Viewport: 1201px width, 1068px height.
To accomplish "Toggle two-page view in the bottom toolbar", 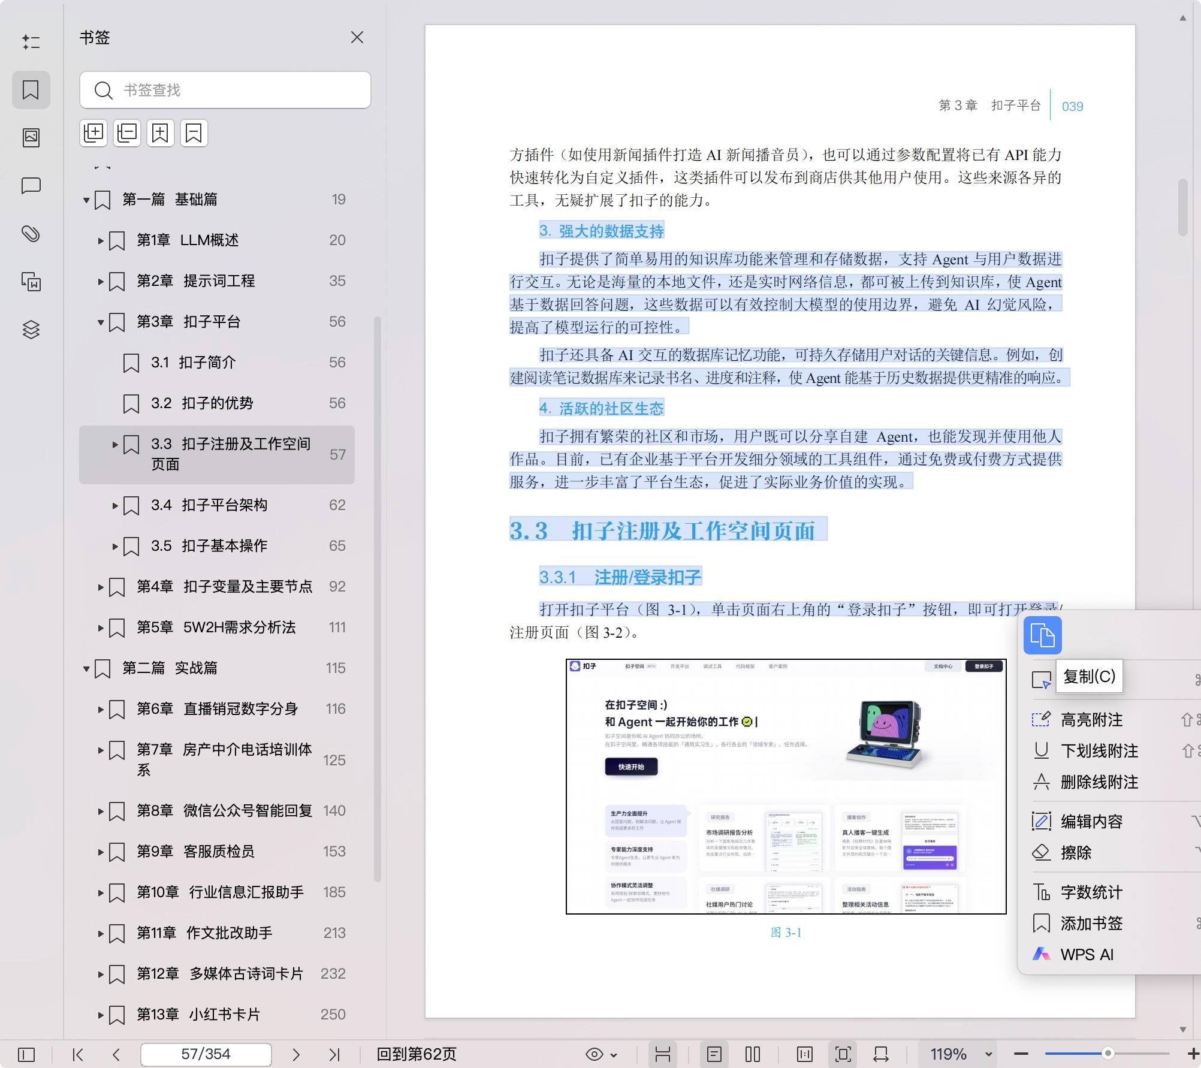I will pyautogui.click(x=752, y=1054).
